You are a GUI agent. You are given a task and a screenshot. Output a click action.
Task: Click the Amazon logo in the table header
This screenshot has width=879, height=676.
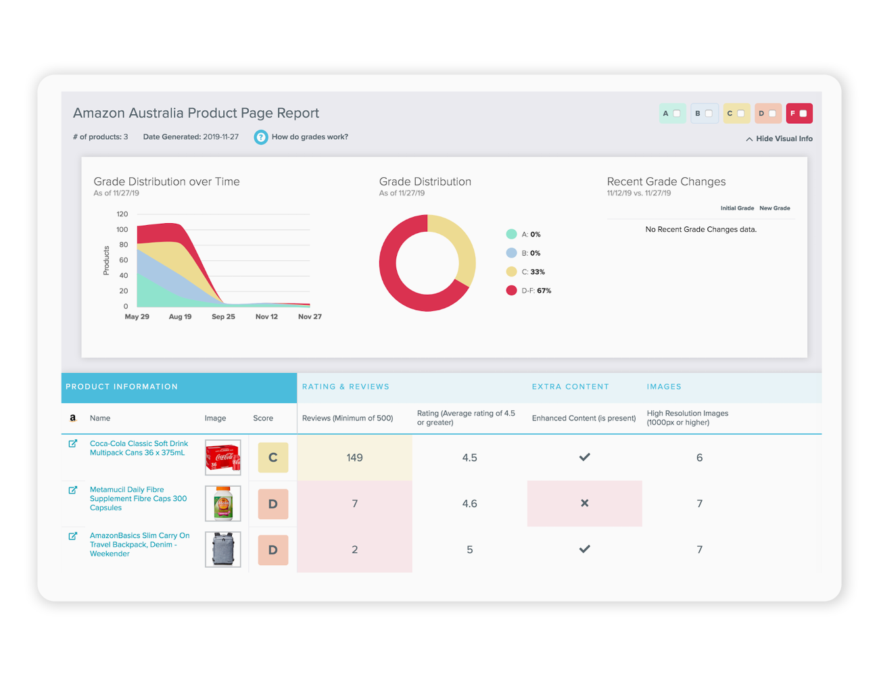click(72, 418)
